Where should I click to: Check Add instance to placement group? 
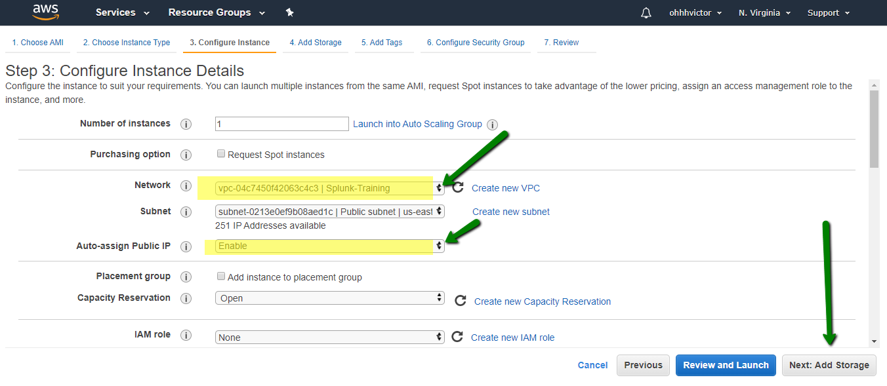tap(221, 277)
